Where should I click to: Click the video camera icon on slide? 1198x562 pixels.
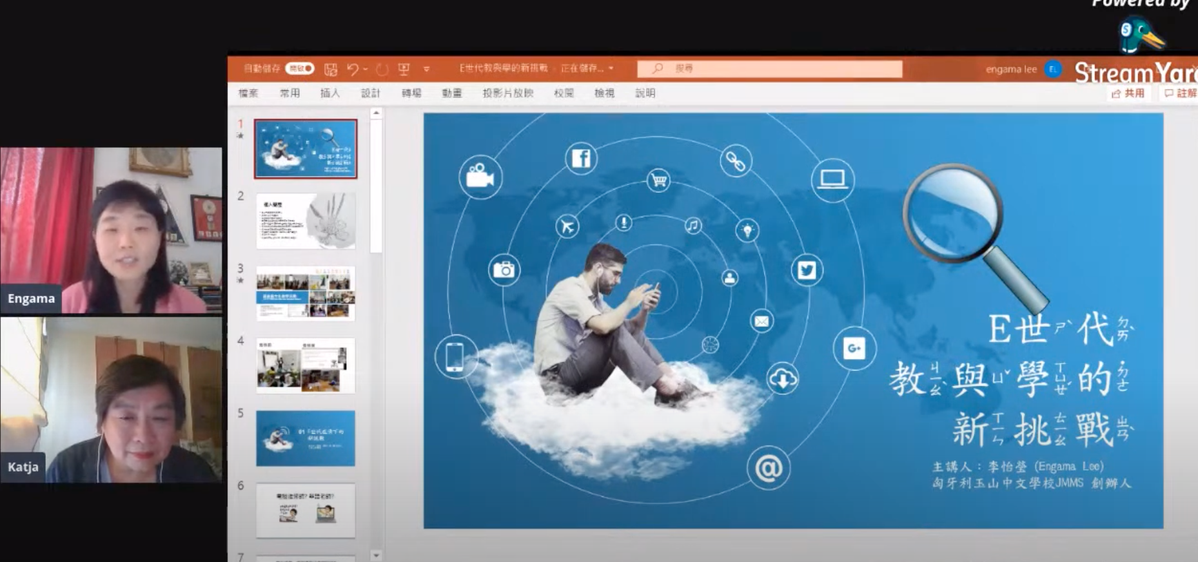[x=480, y=177]
